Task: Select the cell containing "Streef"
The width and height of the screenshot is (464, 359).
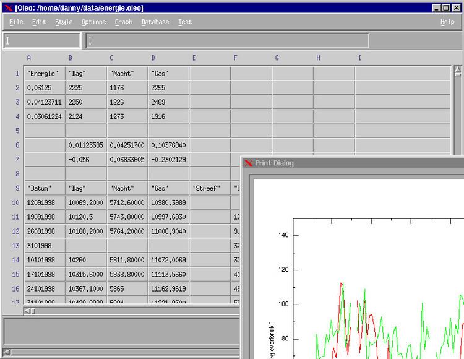Action: click(209, 188)
